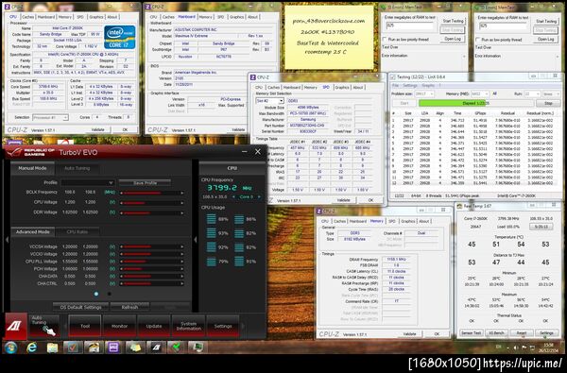Switch to Auto Tuning tab in TurboV EVO
The width and height of the screenshot is (567, 373).
tap(77, 168)
